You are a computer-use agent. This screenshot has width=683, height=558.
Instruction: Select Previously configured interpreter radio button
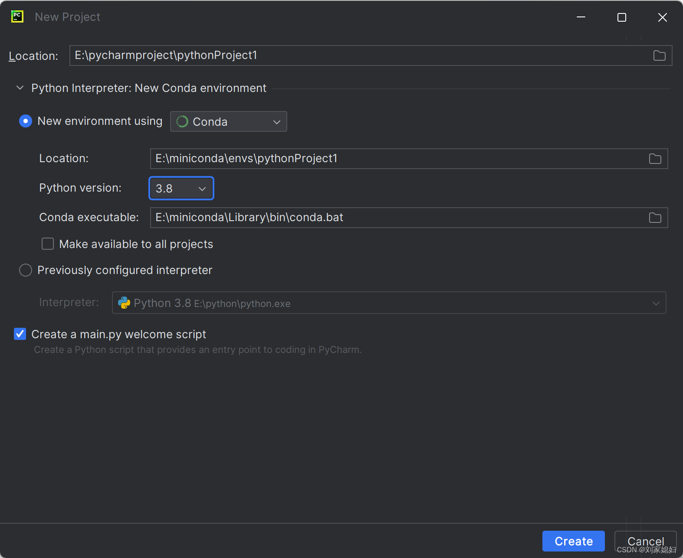[26, 270]
